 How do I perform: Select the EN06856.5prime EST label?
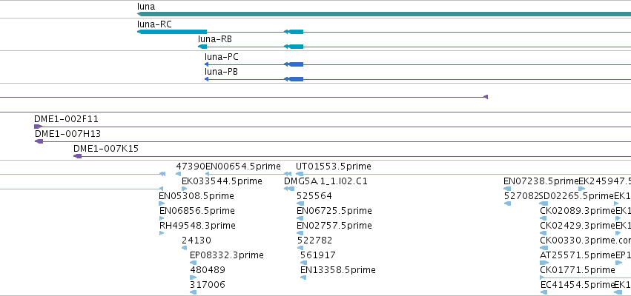(196, 210)
